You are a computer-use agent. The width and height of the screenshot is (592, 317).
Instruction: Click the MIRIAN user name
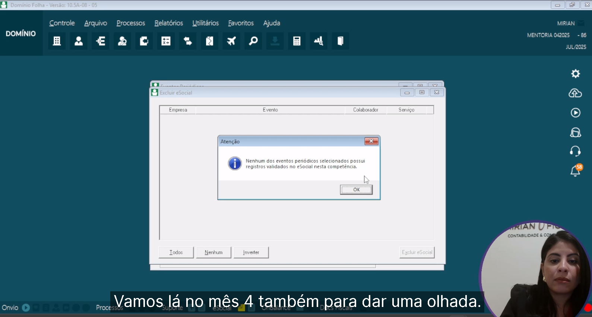[x=566, y=23]
